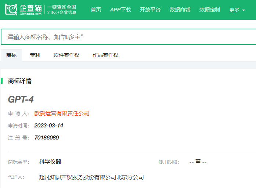Click the 商标详情 section heading
This screenshot has height=188, width=256.
20,81
